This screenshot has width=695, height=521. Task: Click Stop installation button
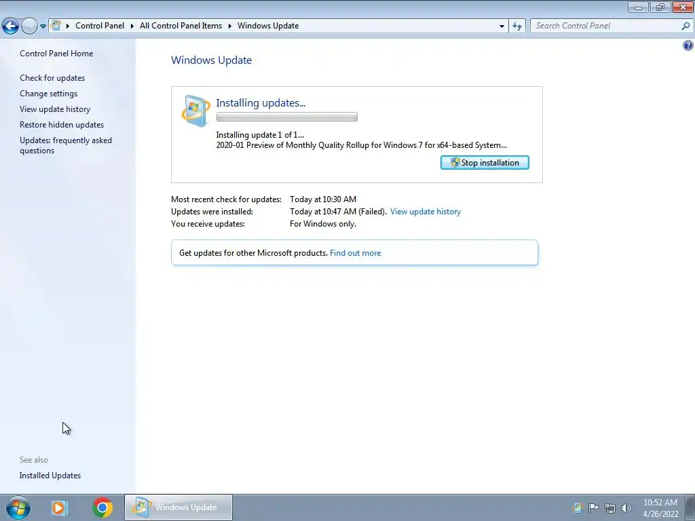click(485, 163)
